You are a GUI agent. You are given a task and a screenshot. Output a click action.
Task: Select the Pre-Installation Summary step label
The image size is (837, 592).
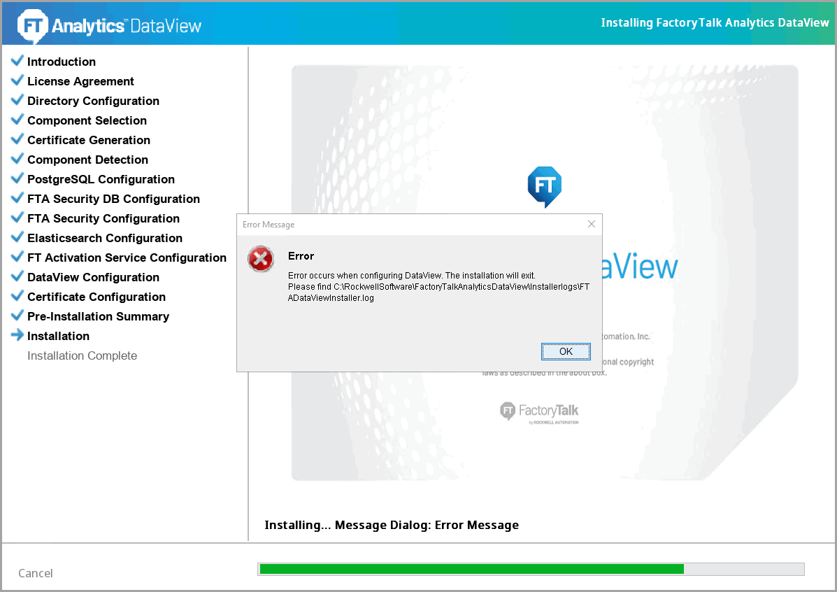click(98, 316)
